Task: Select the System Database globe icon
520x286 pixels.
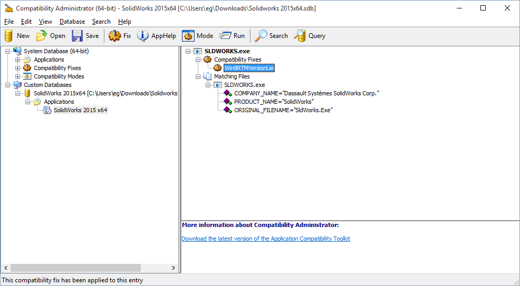Action: point(17,51)
